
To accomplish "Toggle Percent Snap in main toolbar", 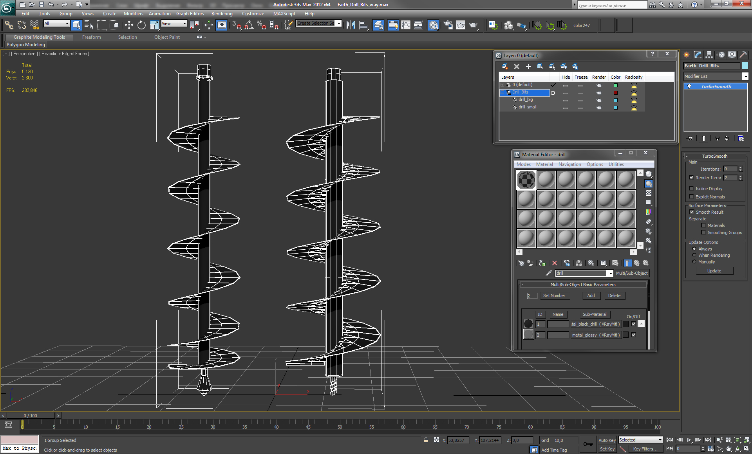I will tap(261, 25).
